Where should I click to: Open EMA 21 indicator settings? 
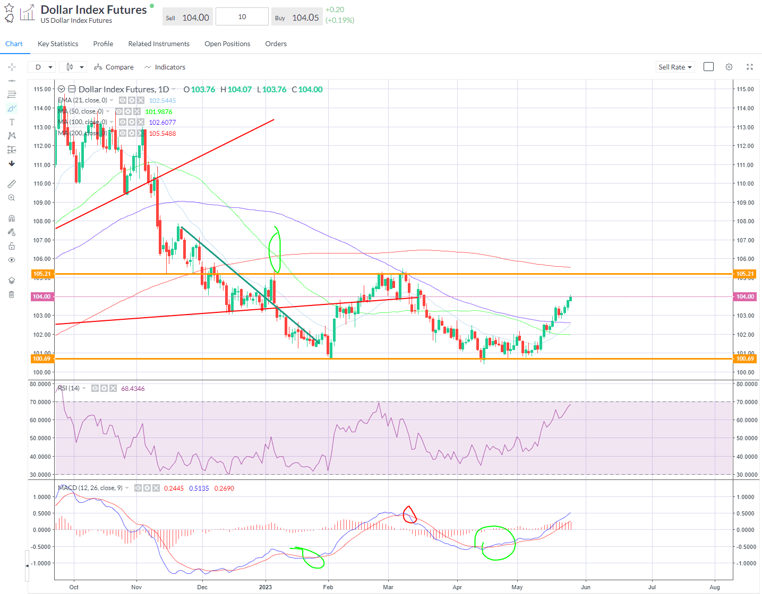point(132,100)
